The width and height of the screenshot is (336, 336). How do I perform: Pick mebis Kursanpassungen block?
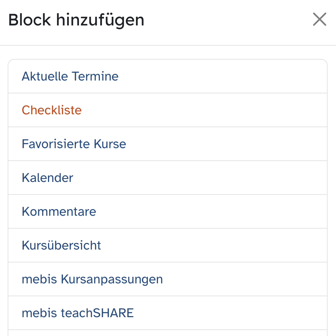92,279
